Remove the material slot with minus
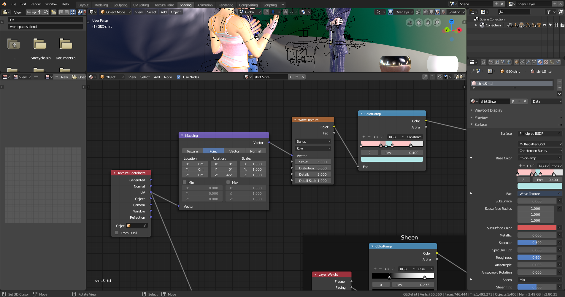Image resolution: width=565 pixels, height=297 pixels. click(x=560, y=88)
